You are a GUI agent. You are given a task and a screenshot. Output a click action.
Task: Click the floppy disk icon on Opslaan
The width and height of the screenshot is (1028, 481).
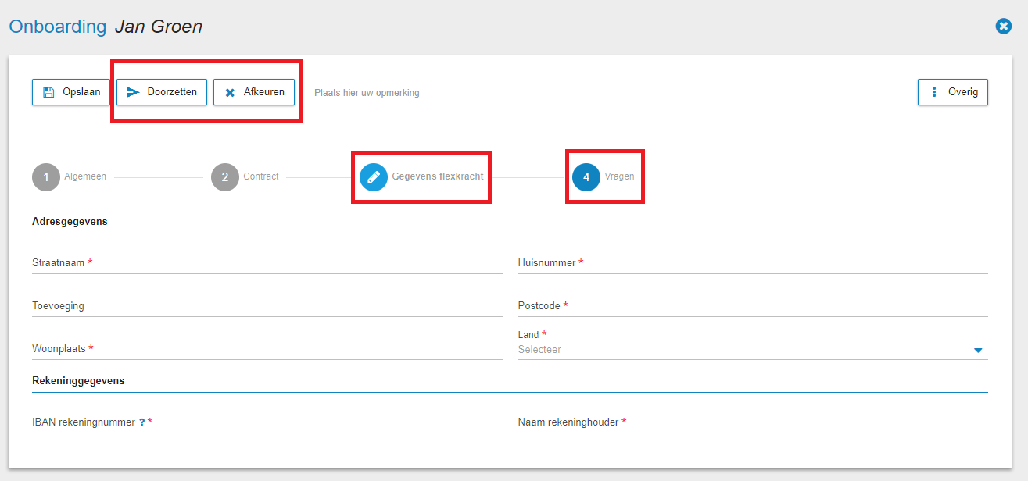pos(48,92)
